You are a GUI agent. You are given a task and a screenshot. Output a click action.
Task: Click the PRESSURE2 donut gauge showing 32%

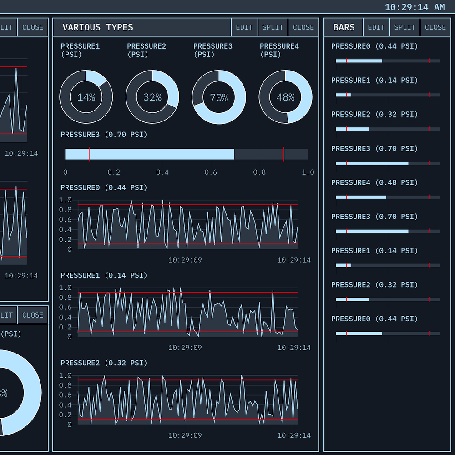coord(152,97)
